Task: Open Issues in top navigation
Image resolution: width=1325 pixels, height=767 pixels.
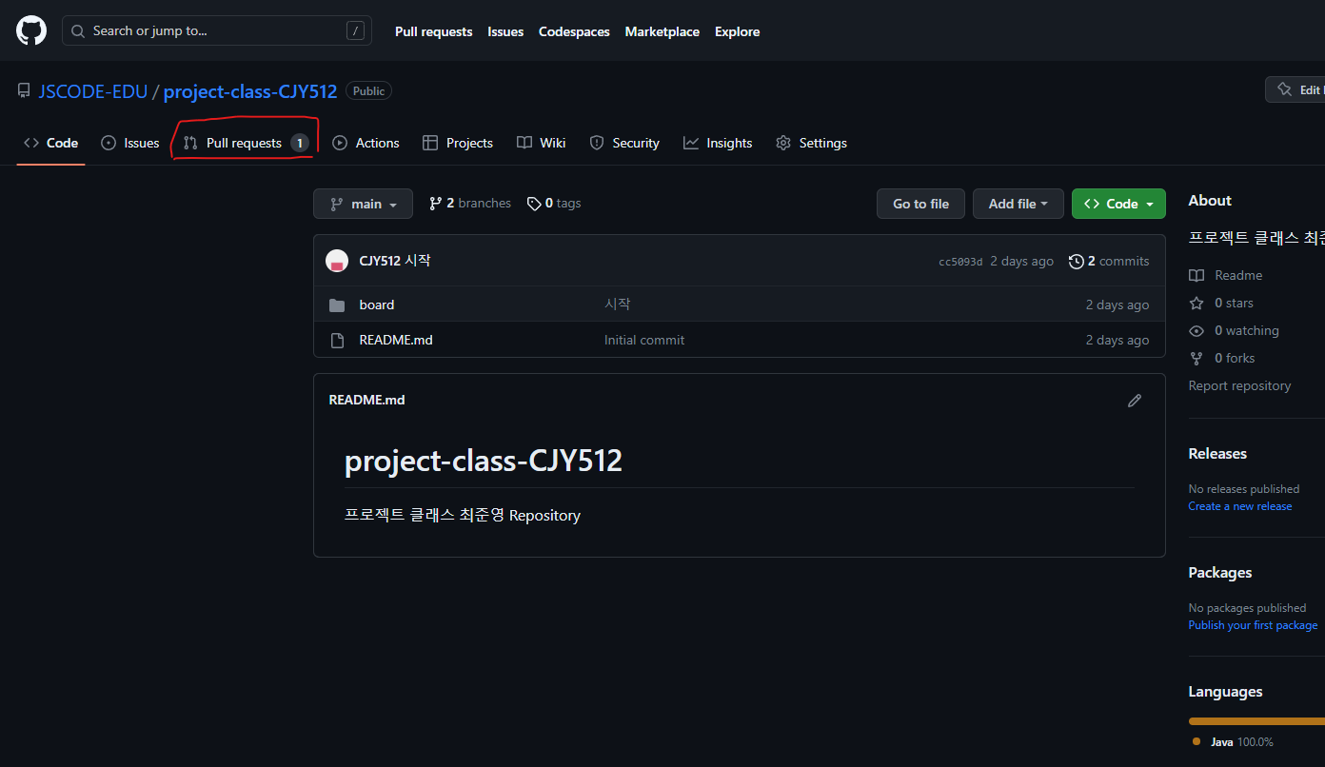Action: (x=505, y=31)
